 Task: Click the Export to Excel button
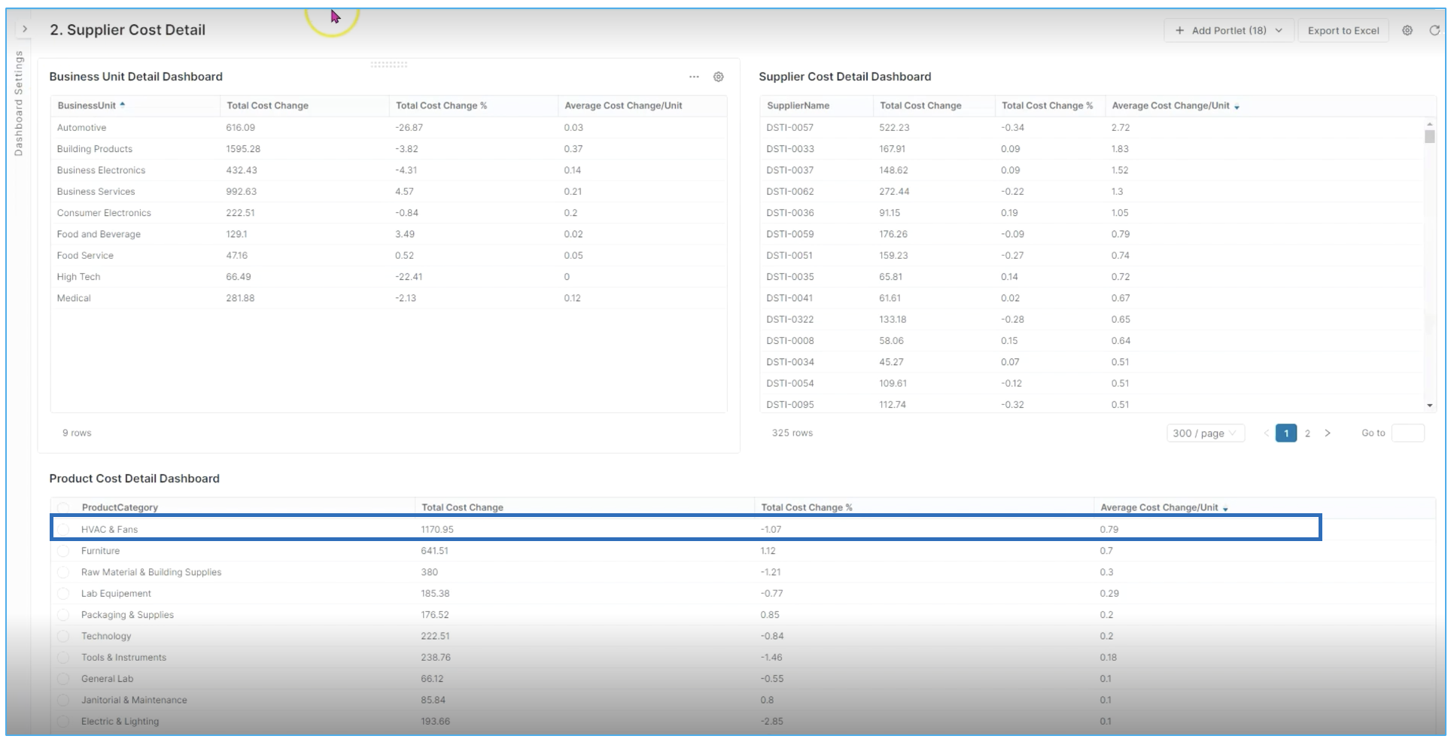click(1343, 31)
